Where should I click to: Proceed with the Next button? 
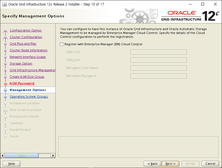(171, 164)
